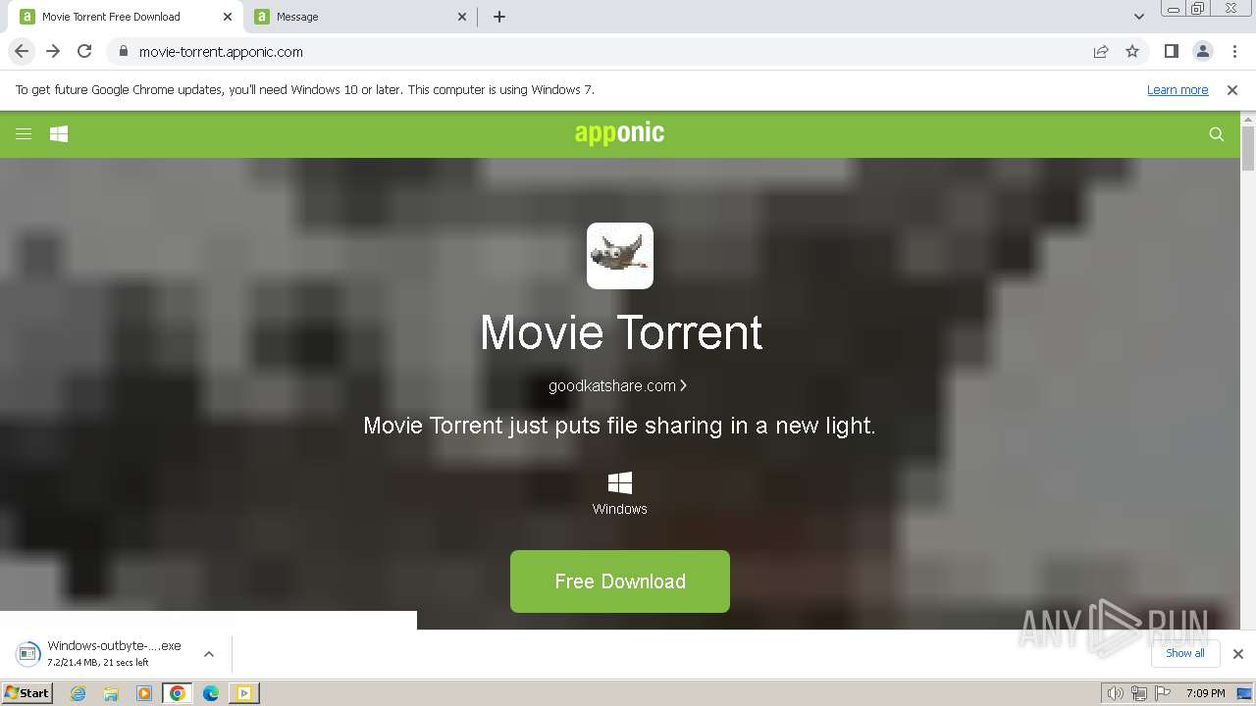Click Learn more about Chrome updates
The width and height of the screenshot is (1256, 706).
[x=1177, y=90]
